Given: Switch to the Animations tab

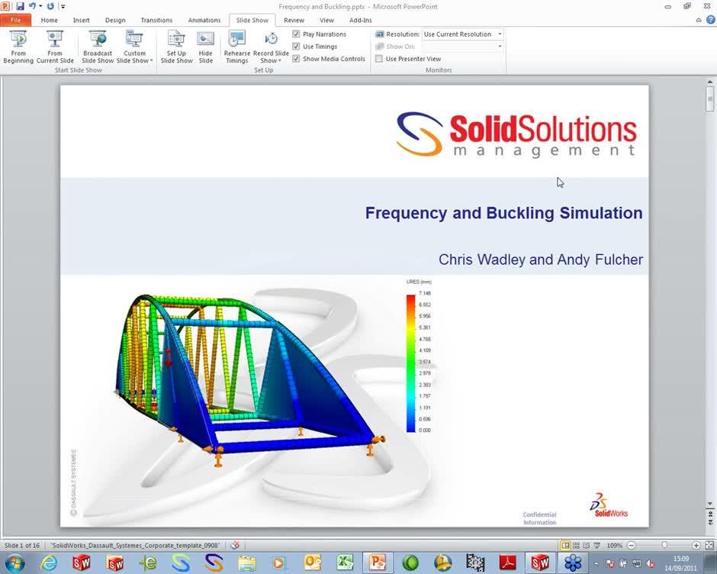Looking at the screenshot, I should (x=204, y=20).
